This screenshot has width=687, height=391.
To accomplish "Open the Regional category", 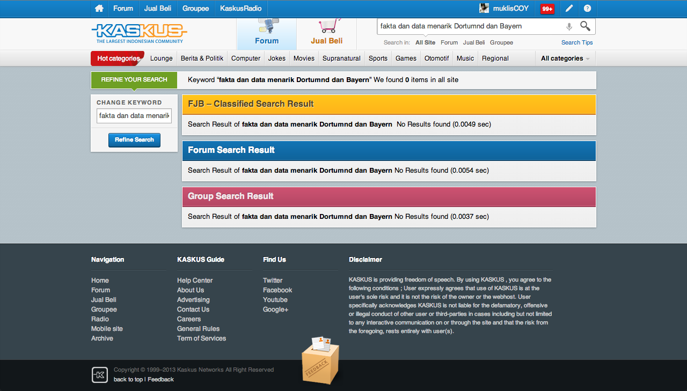I will [x=495, y=58].
